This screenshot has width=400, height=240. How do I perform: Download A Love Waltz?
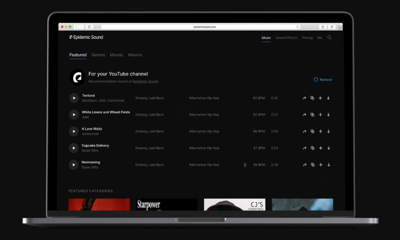pos(328,131)
